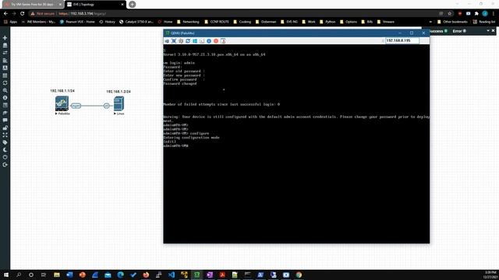This screenshot has width=499, height=280.
Task: Refresh topology using the EVE sidebar icon
Action: (5, 83)
